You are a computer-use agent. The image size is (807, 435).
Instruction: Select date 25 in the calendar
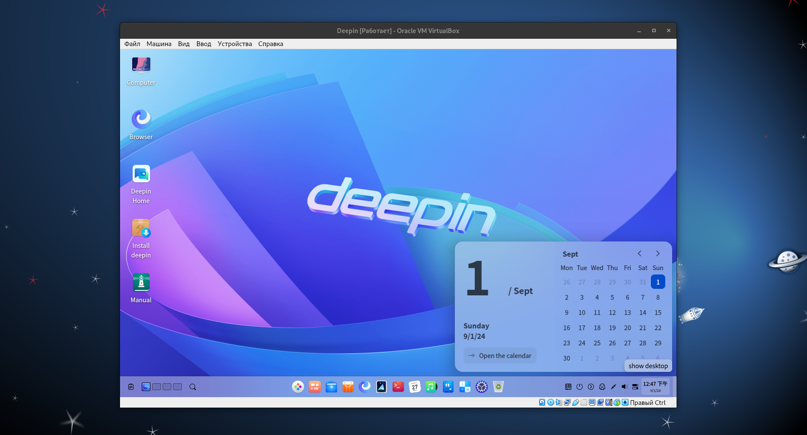tap(597, 343)
